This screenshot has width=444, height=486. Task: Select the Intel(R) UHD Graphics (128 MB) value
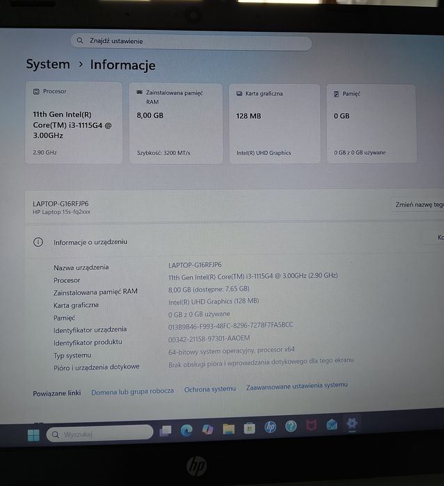tap(214, 301)
